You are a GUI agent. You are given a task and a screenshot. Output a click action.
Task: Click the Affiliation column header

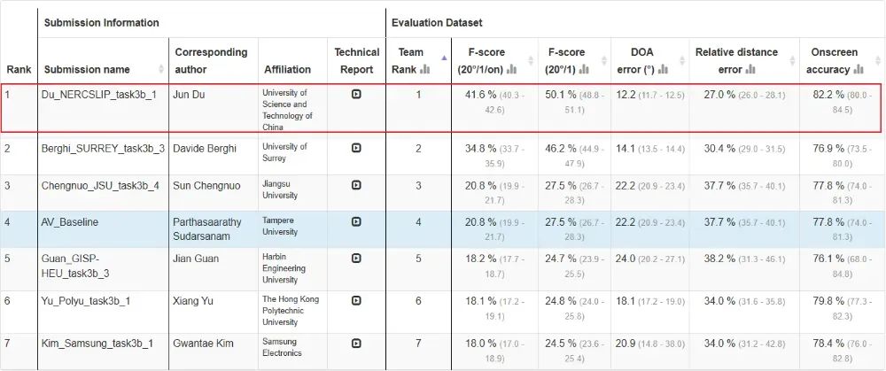[287, 69]
